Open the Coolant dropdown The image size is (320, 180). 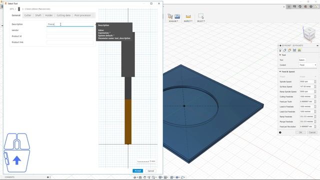tap(307, 65)
